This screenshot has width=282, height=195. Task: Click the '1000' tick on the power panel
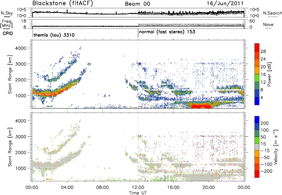21,95
